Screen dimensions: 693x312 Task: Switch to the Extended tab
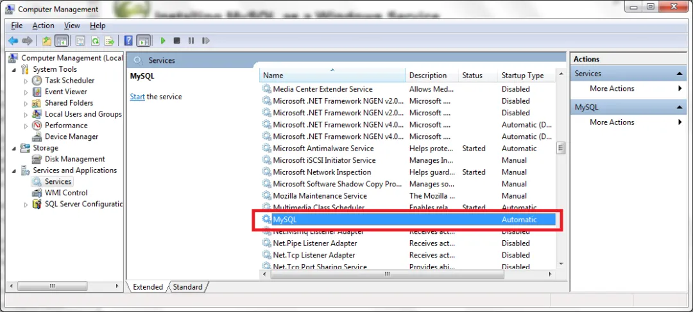148,287
